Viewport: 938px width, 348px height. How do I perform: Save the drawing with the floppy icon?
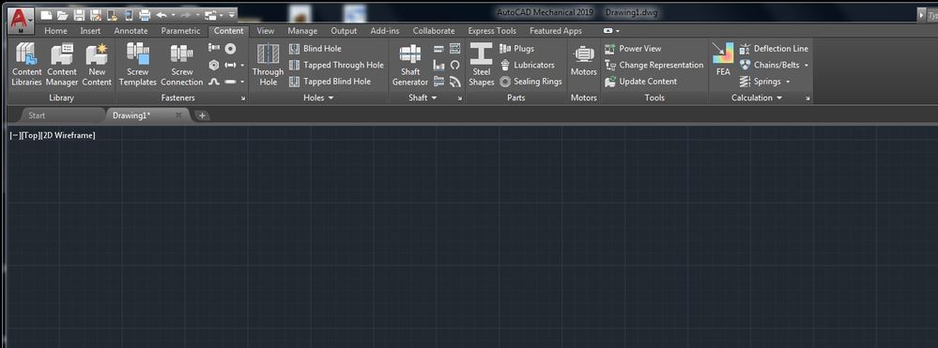click(x=79, y=15)
